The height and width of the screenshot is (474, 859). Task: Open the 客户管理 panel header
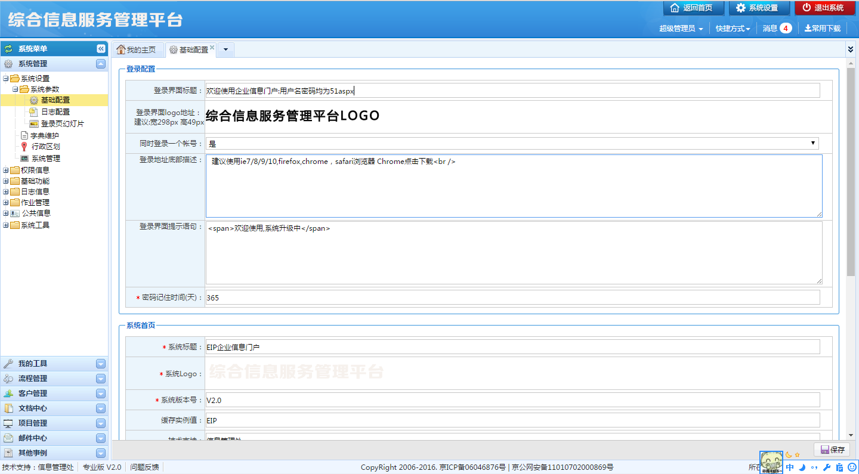(54, 394)
